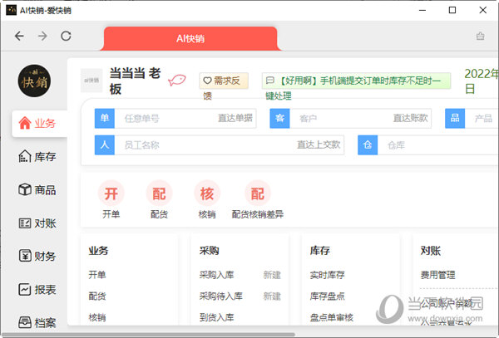
Task: Click the 快销 round logo
Action: pos(34,81)
